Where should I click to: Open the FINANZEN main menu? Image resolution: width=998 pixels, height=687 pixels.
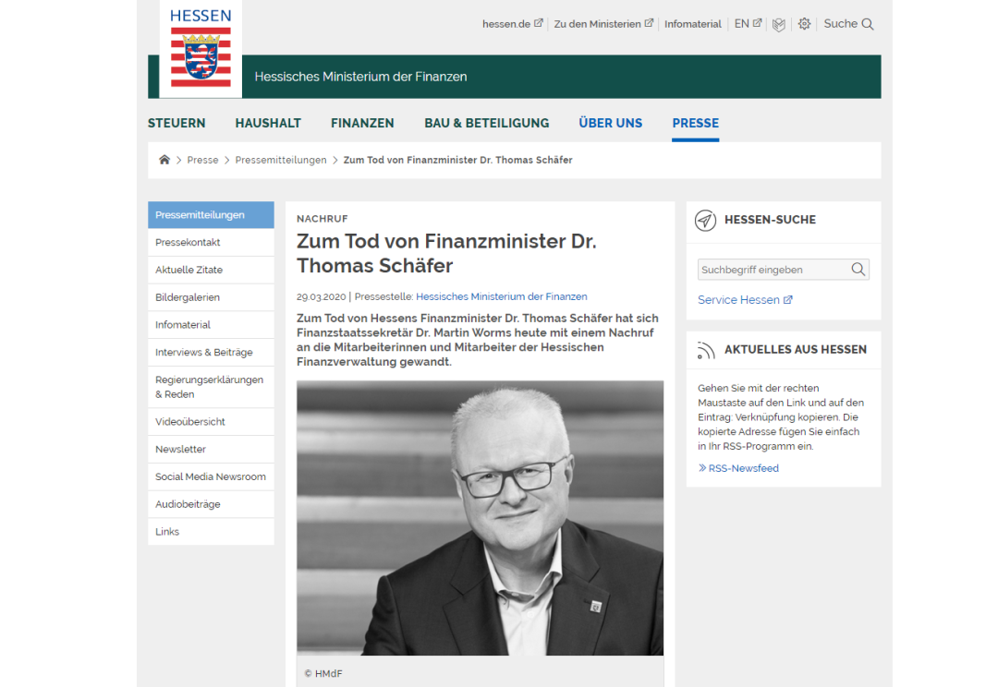click(x=362, y=123)
